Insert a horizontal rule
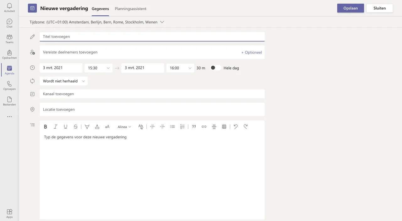This screenshot has width=402, height=221. click(x=214, y=127)
